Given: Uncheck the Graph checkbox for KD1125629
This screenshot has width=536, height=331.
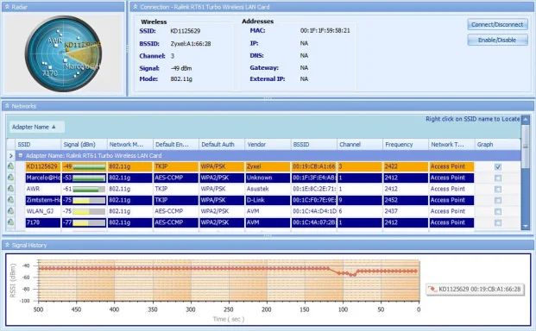Looking at the screenshot, I should click(498, 167).
